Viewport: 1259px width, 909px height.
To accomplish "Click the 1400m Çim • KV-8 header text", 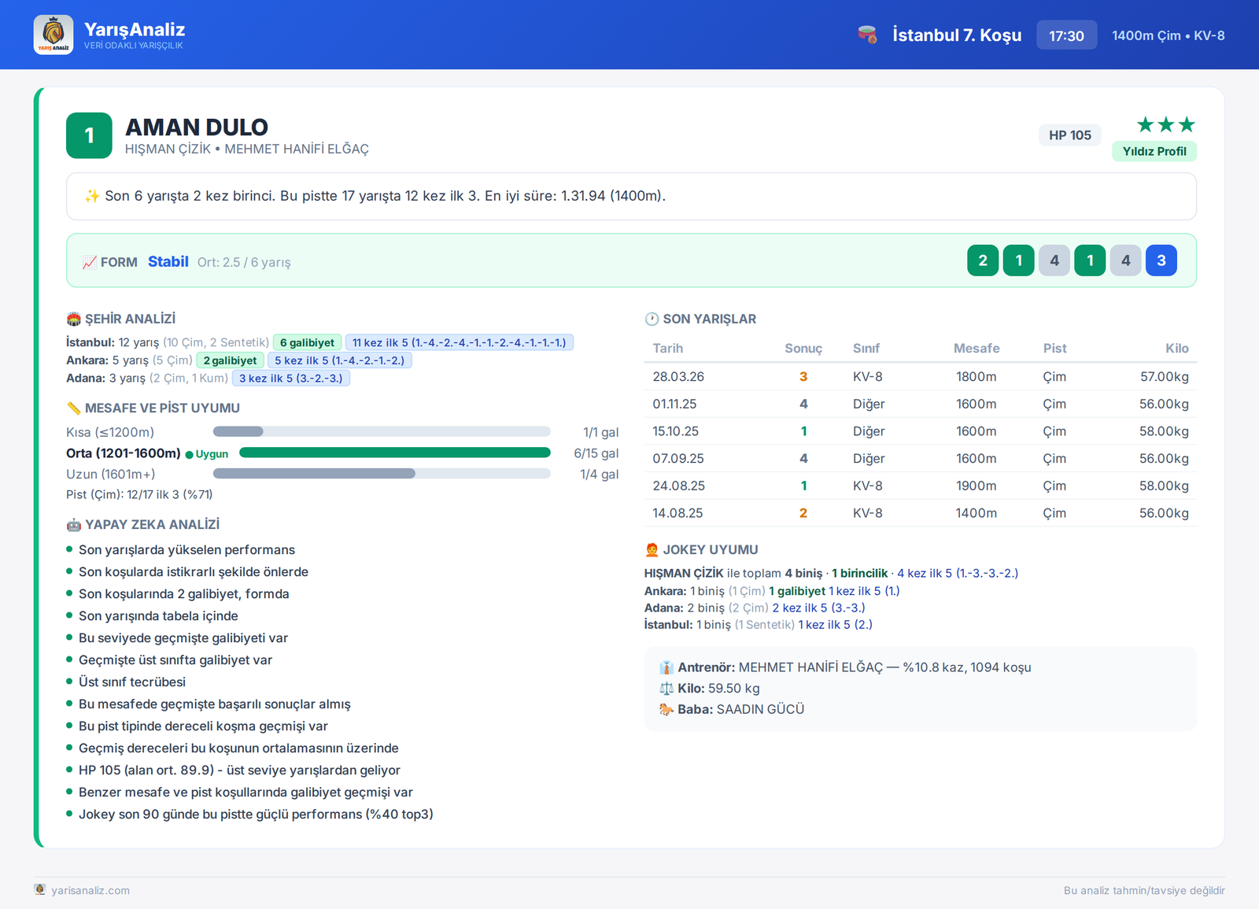I will (1169, 35).
